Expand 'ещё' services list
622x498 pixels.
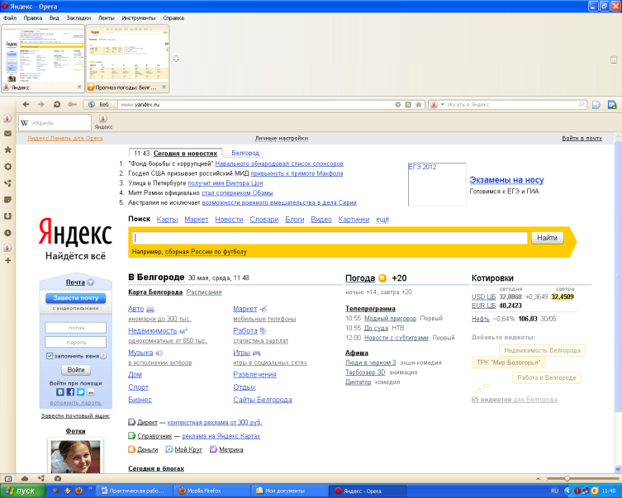(382, 219)
